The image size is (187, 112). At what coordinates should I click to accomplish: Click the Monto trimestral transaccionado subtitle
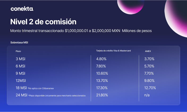[81, 31]
